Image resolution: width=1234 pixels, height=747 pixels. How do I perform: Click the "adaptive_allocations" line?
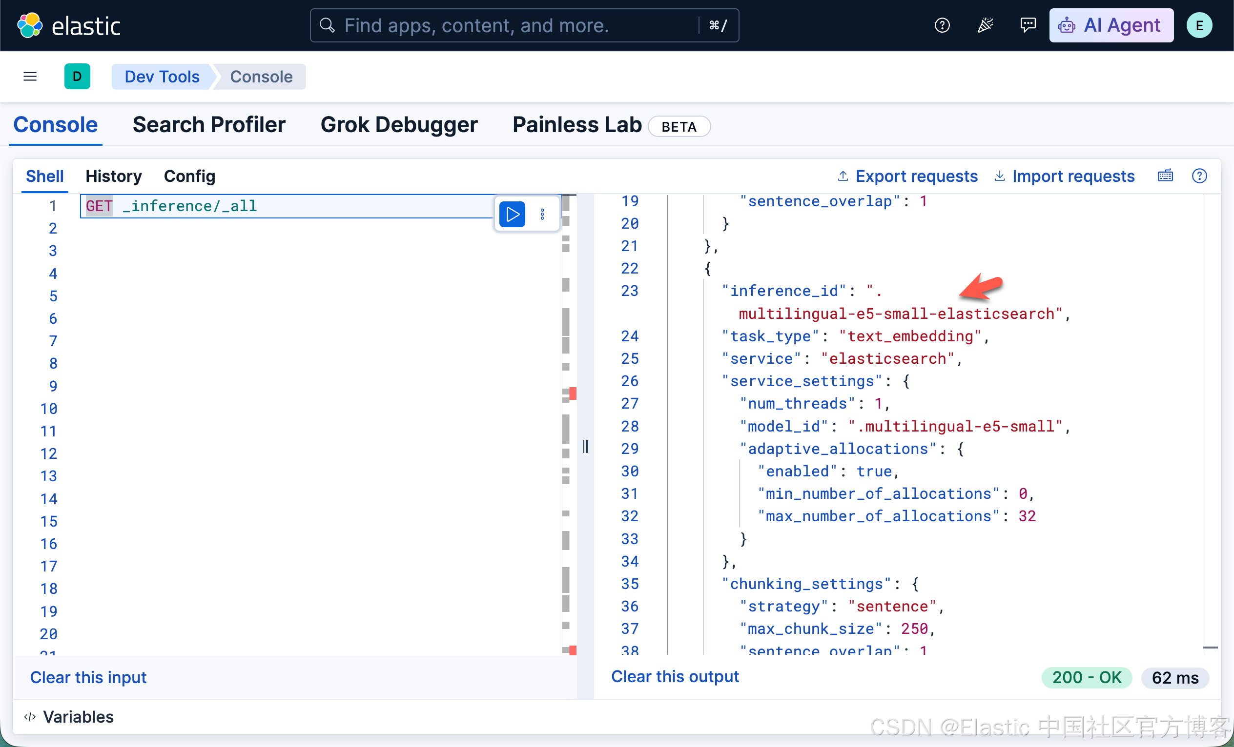pyautogui.click(x=851, y=449)
